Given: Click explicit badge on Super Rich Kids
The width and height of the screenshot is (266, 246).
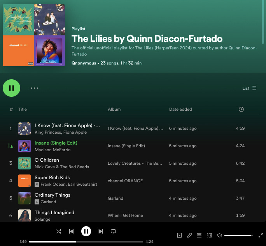Looking at the screenshot, I should coord(37,184).
